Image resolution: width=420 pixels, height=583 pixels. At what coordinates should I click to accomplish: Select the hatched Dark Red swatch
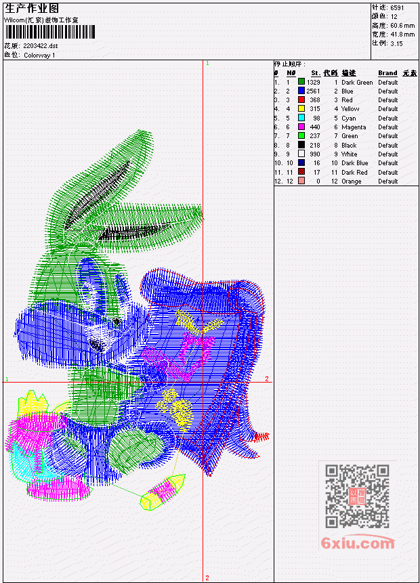click(301, 172)
